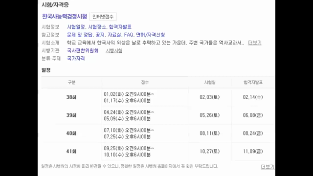
Task: Open the 문제 및 정답 link
Action: coord(80,35)
